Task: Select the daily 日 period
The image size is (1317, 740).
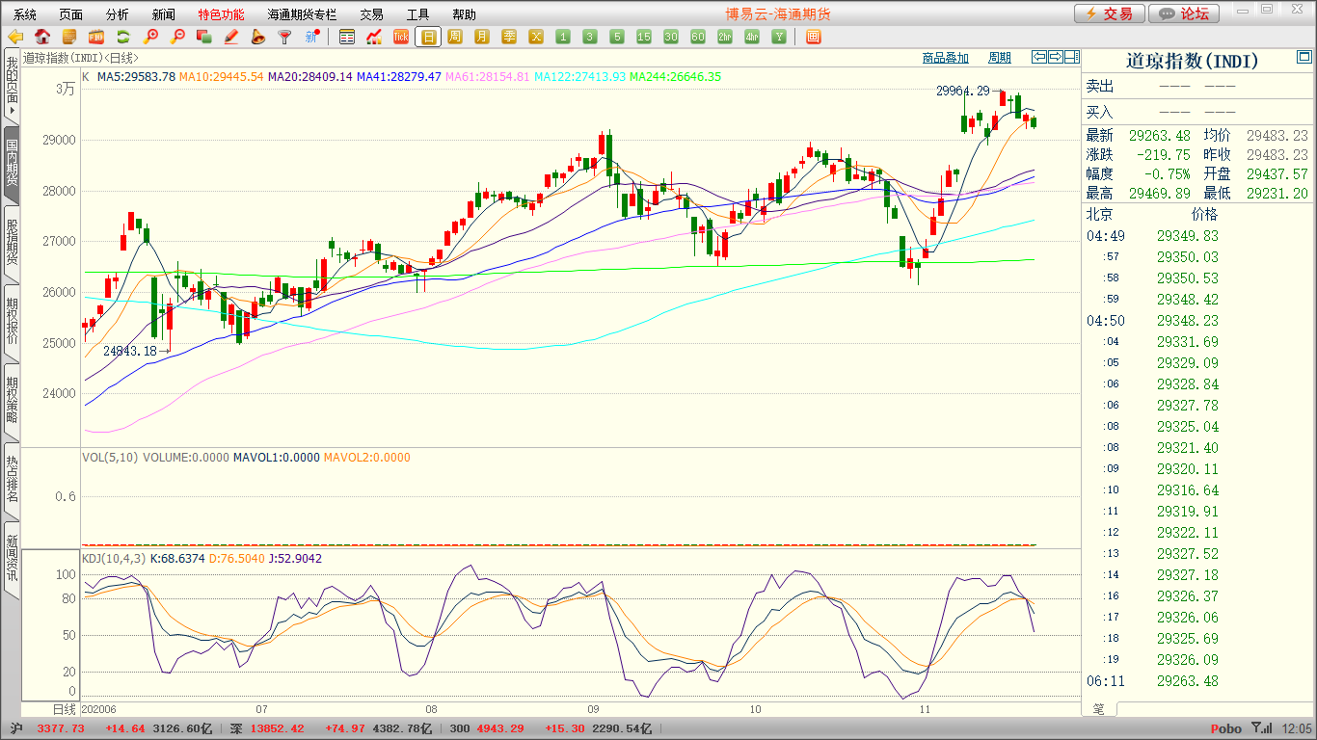Action: (428, 38)
